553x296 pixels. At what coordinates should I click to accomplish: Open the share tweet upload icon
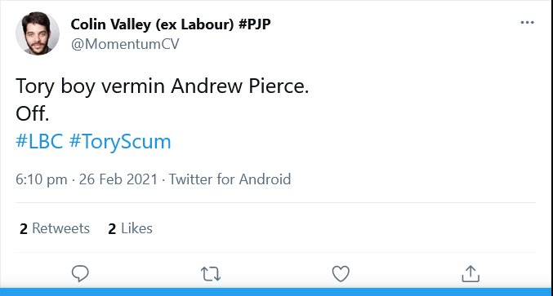[470, 273]
